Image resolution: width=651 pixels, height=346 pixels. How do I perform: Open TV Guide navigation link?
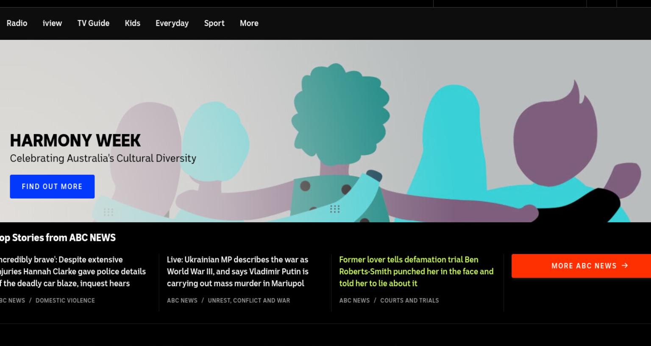[93, 23]
